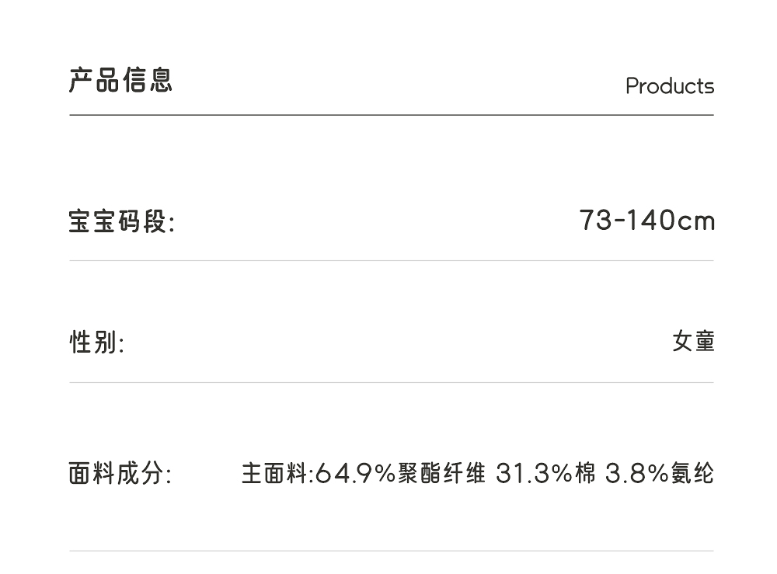The image size is (777, 574).
Task: Select the 聚酯纤维 material word
Action: [441, 473]
